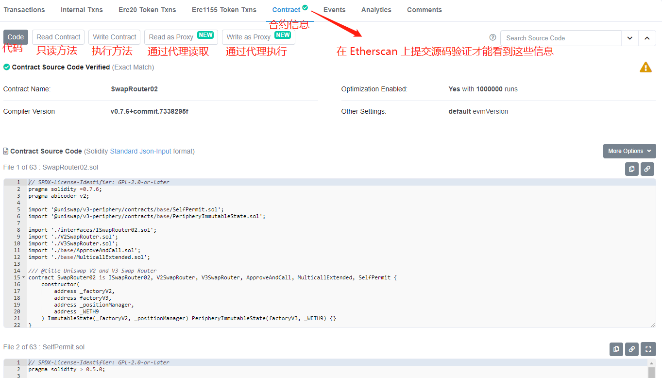
Task: Switch to Internal Txns tab
Action: 82,10
